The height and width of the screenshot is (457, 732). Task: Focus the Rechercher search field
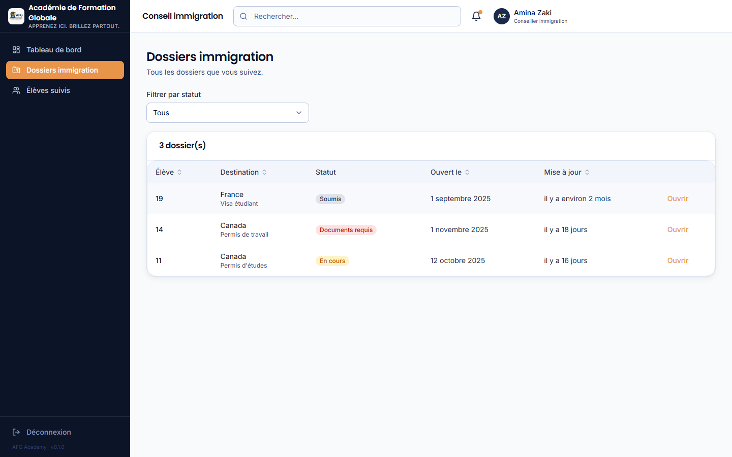[347, 16]
